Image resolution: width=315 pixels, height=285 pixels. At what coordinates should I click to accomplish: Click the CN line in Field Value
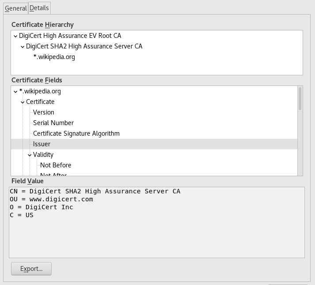[95, 191]
